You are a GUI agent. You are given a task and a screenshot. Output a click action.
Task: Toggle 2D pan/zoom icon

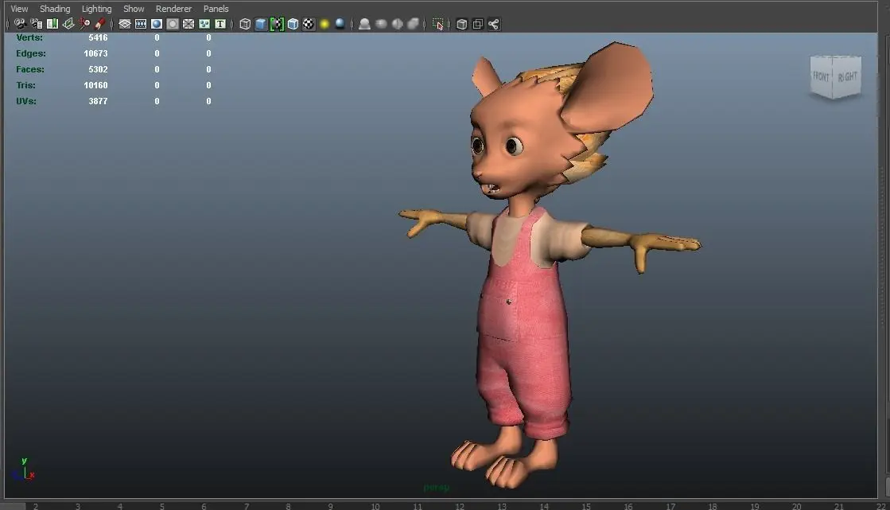point(84,24)
